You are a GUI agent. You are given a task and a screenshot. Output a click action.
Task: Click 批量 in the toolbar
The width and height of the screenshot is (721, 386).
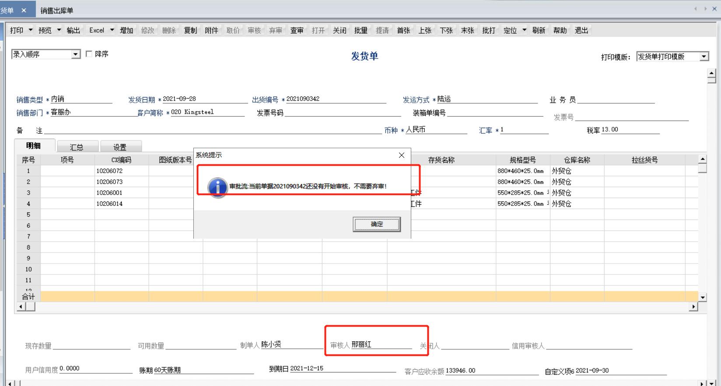pyautogui.click(x=360, y=30)
